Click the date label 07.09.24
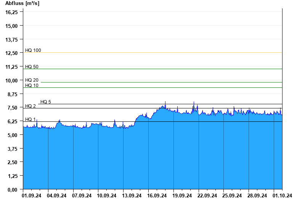 82,195
